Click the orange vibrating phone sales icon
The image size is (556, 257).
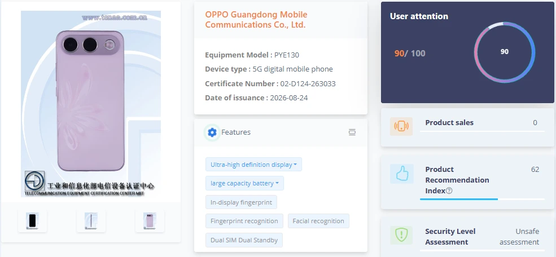[x=401, y=126]
